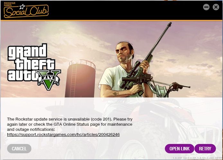Click the star in the Social Club logo

(x=22, y=6)
